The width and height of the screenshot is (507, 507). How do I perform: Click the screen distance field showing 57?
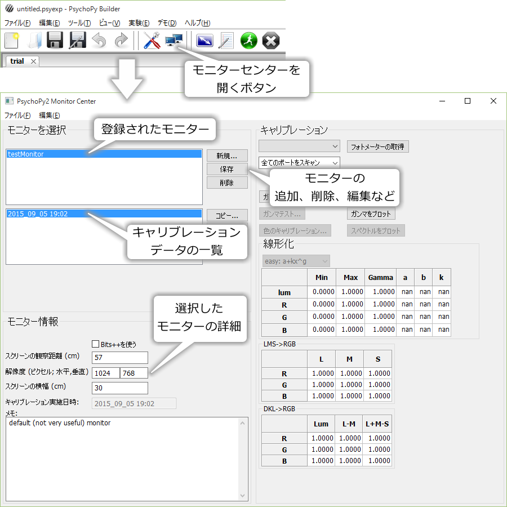click(120, 358)
